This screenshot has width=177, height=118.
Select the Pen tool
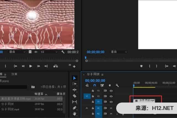click(74, 108)
